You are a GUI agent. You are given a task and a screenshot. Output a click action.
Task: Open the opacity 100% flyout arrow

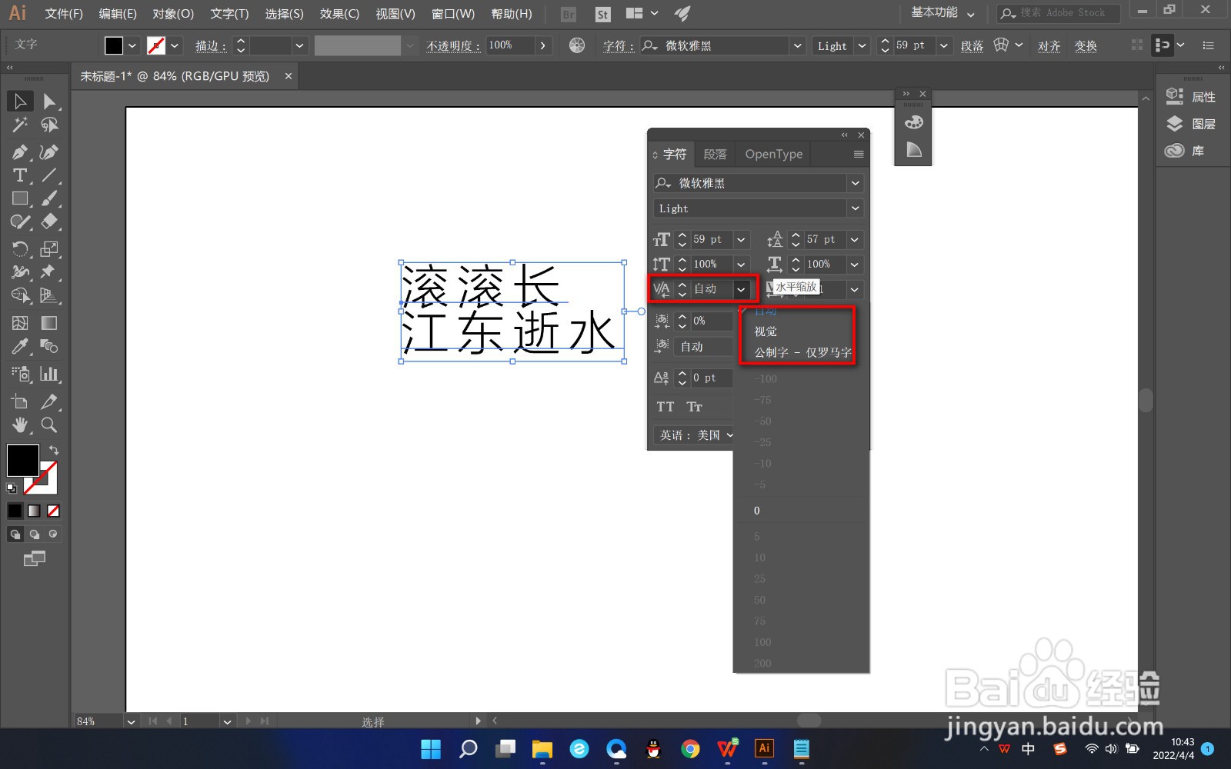coord(543,45)
